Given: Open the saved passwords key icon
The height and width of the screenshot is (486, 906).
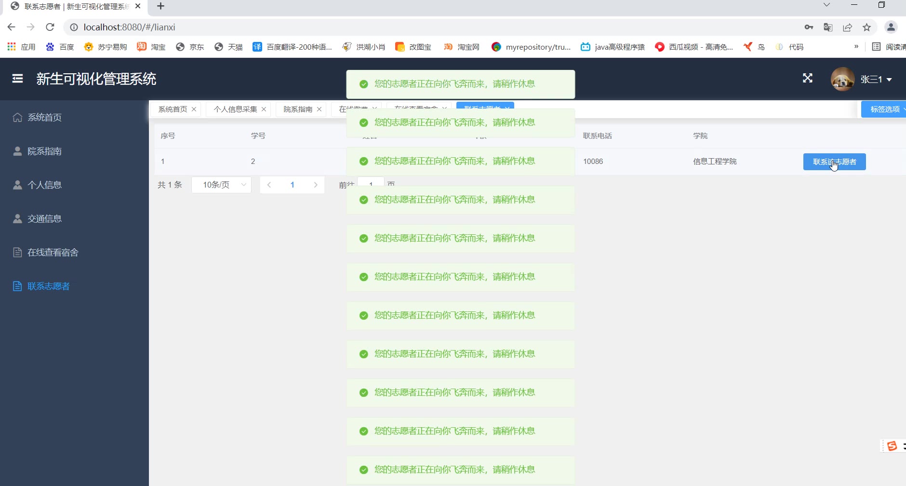Looking at the screenshot, I should tap(809, 27).
